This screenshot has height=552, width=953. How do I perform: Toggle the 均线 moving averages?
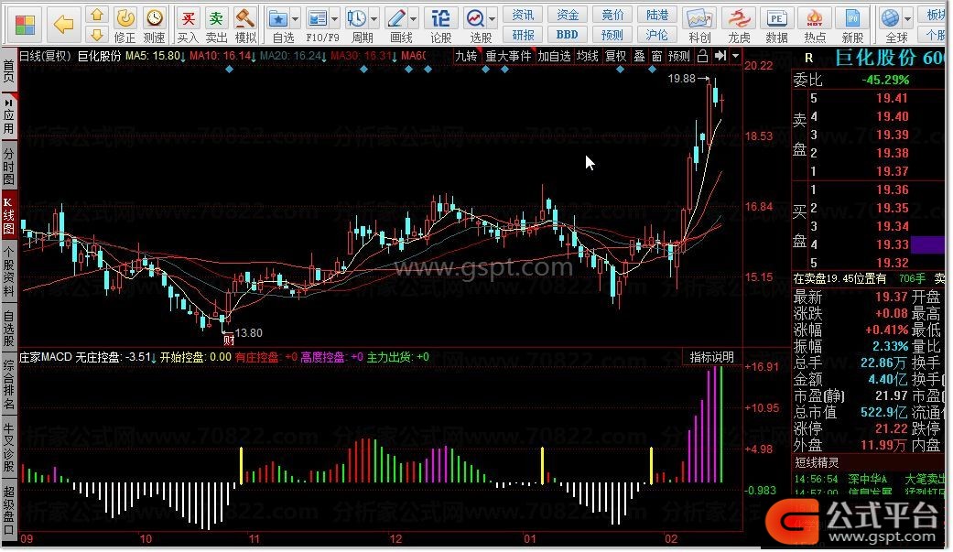click(x=587, y=57)
